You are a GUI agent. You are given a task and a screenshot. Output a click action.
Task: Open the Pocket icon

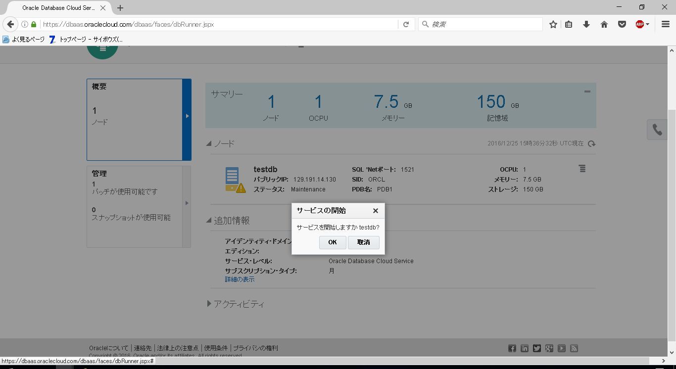pos(622,24)
